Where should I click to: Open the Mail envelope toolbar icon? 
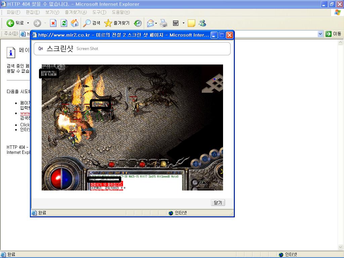point(150,23)
